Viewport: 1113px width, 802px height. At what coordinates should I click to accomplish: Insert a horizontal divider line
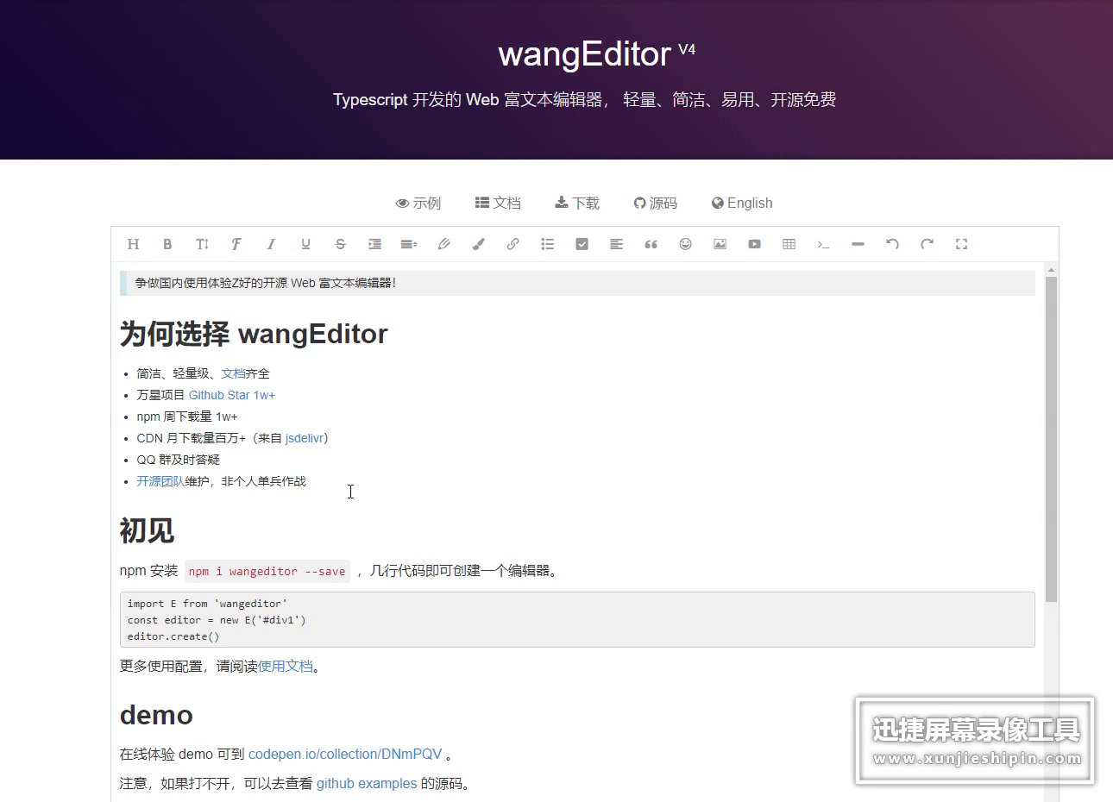(858, 244)
